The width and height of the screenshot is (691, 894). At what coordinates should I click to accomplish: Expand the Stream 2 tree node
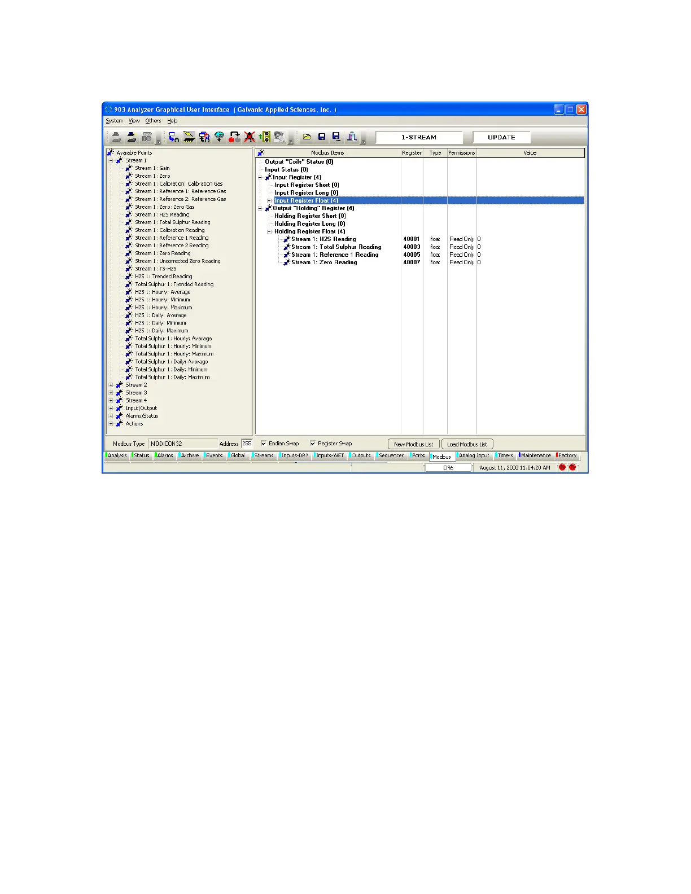[111, 385]
